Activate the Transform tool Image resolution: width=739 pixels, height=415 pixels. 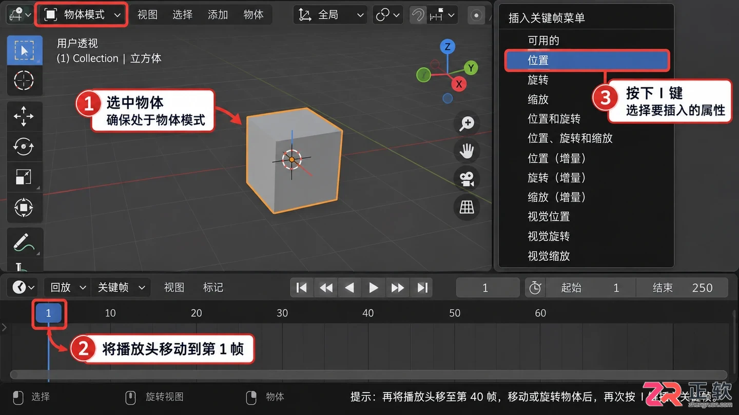click(x=24, y=208)
